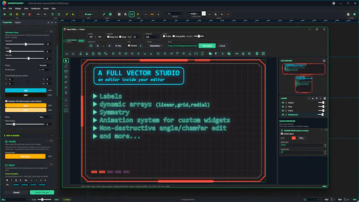Uncheck Enable glow checkbox

pos(282,134)
